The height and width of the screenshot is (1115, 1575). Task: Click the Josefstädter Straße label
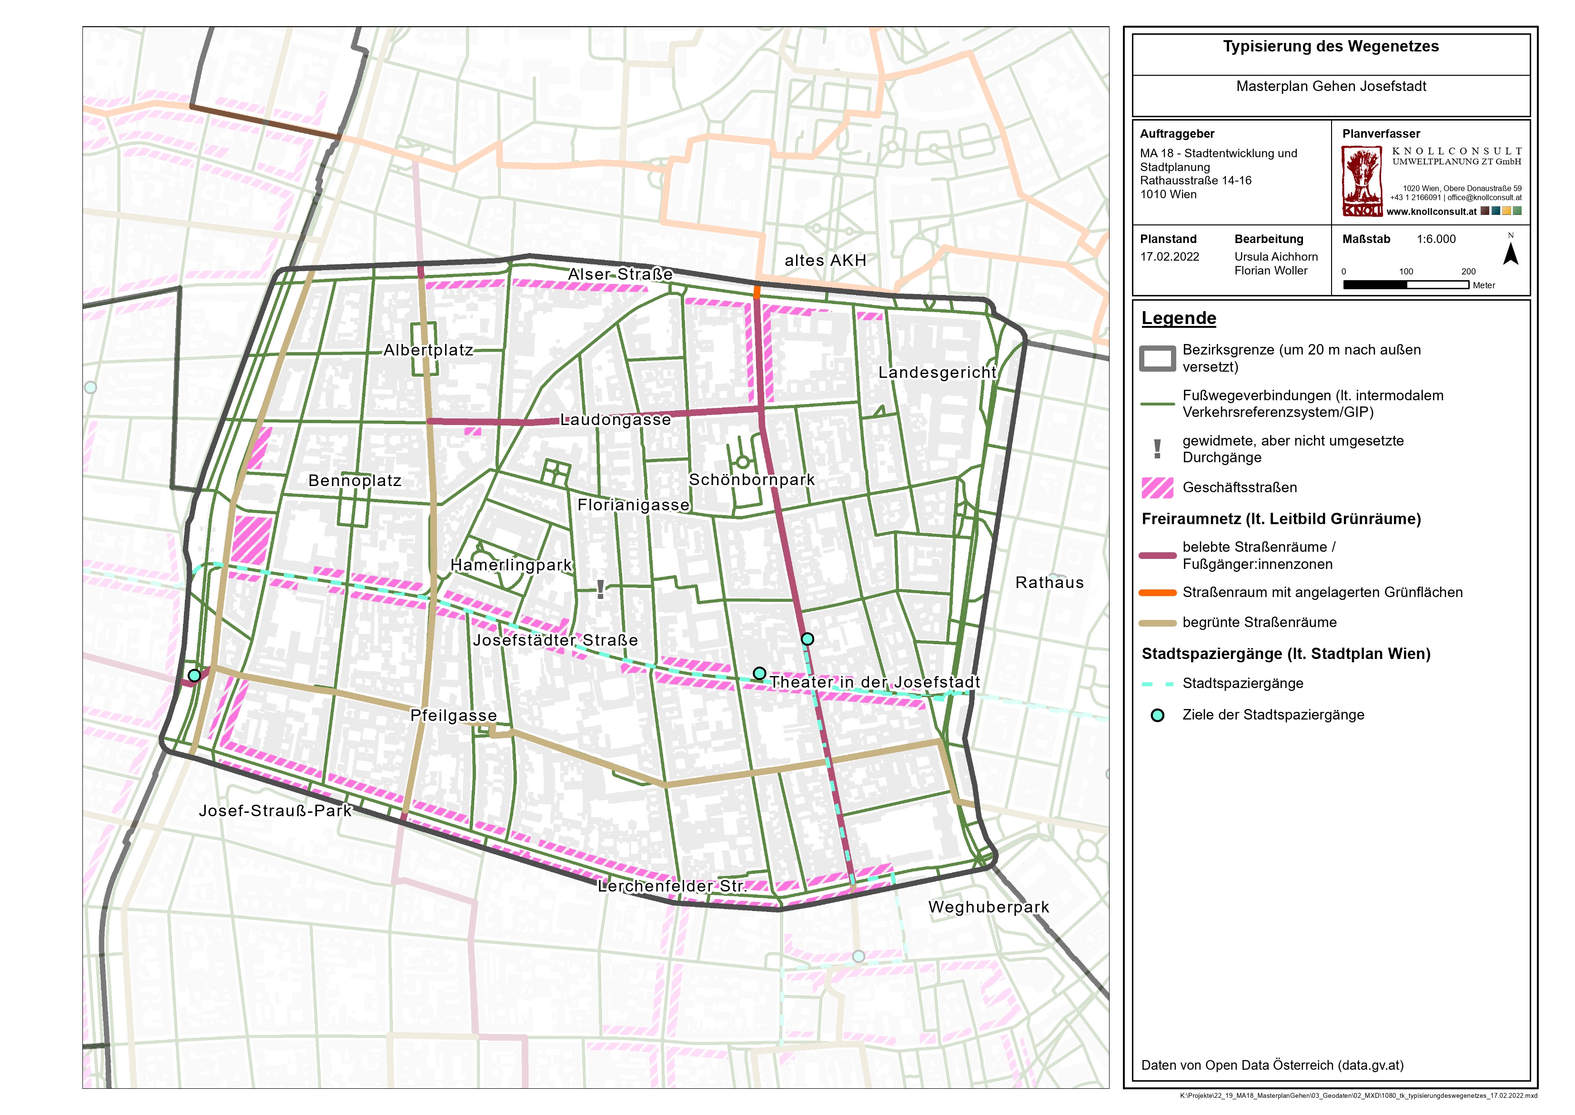click(555, 640)
